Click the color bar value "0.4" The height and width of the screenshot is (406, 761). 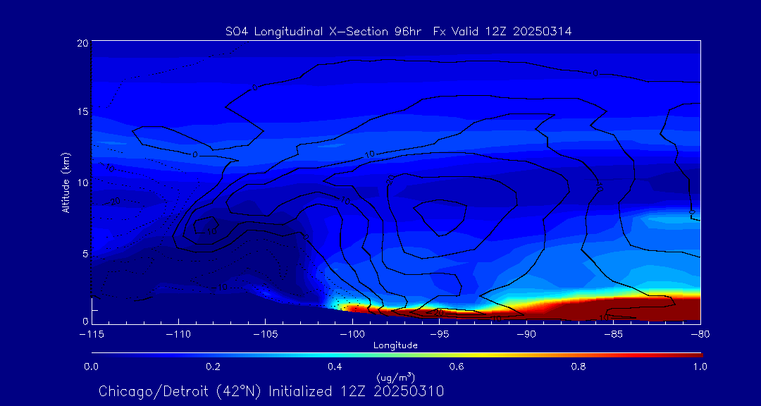(335, 367)
